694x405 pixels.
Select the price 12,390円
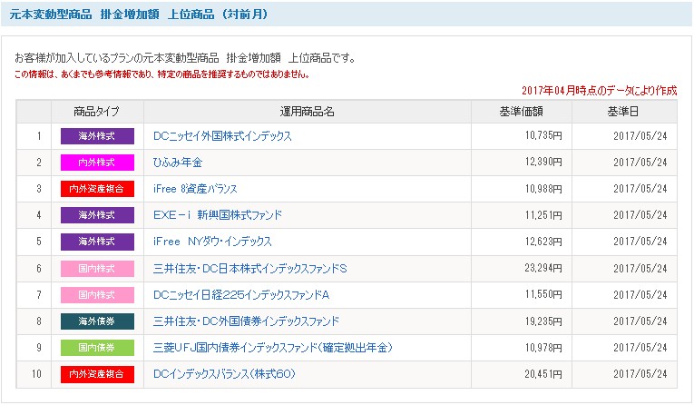coord(543,163)
